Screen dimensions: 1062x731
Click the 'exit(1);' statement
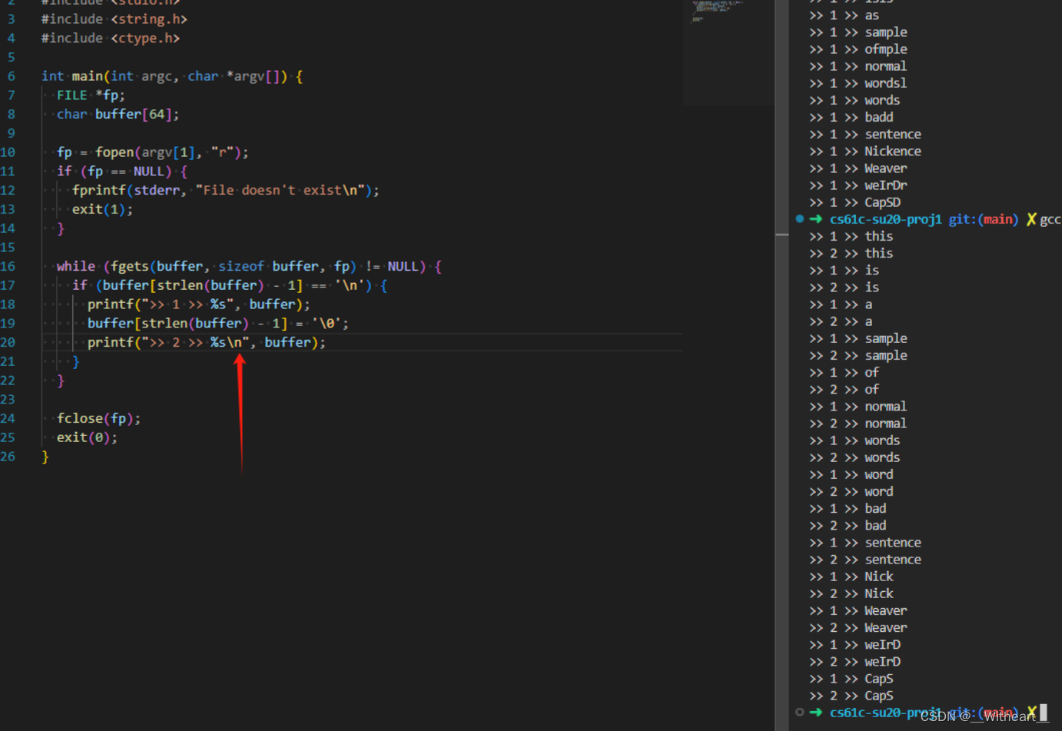point(102,209)
